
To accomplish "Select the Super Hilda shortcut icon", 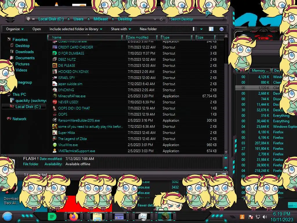I will (55, 132).
